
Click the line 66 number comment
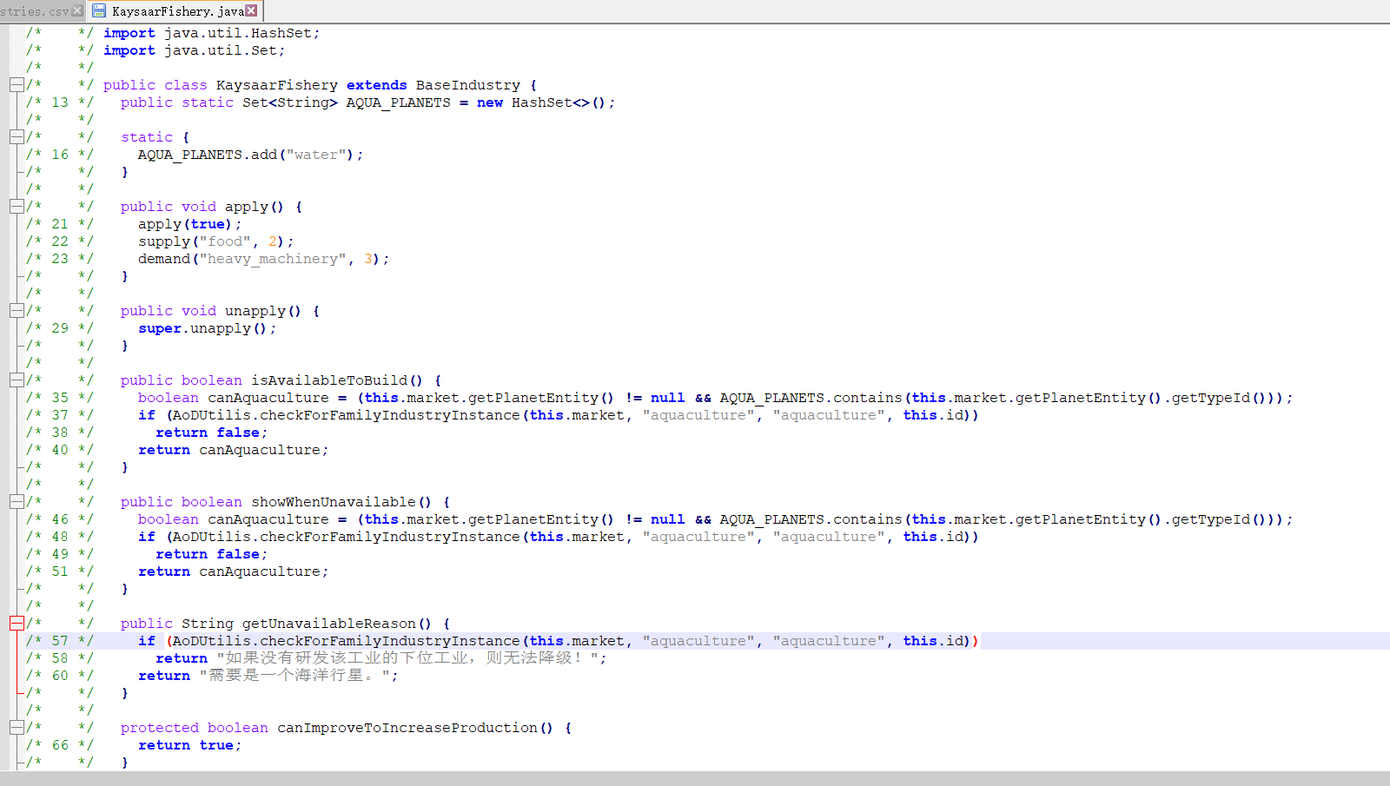click(60, 745)
